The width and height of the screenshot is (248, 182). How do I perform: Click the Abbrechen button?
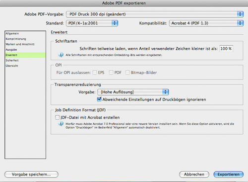click(194, 175)
